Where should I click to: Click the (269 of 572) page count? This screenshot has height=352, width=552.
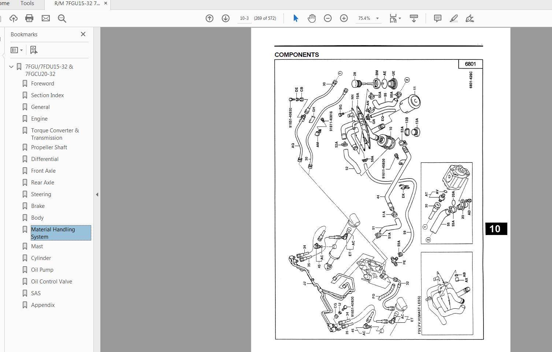[265, 18]
